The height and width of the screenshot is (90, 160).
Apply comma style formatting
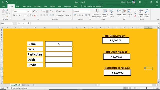82,15
